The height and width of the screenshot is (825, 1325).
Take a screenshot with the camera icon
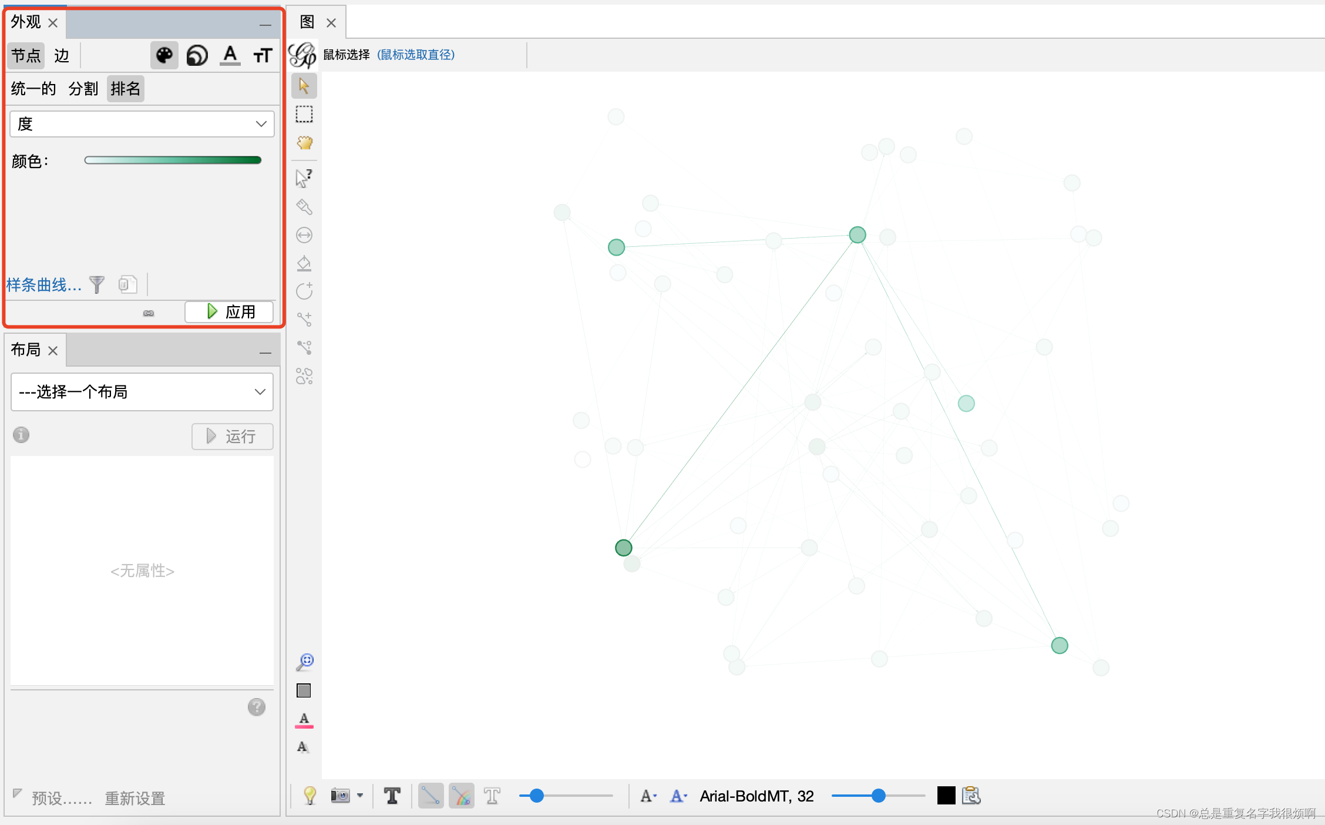340,796
